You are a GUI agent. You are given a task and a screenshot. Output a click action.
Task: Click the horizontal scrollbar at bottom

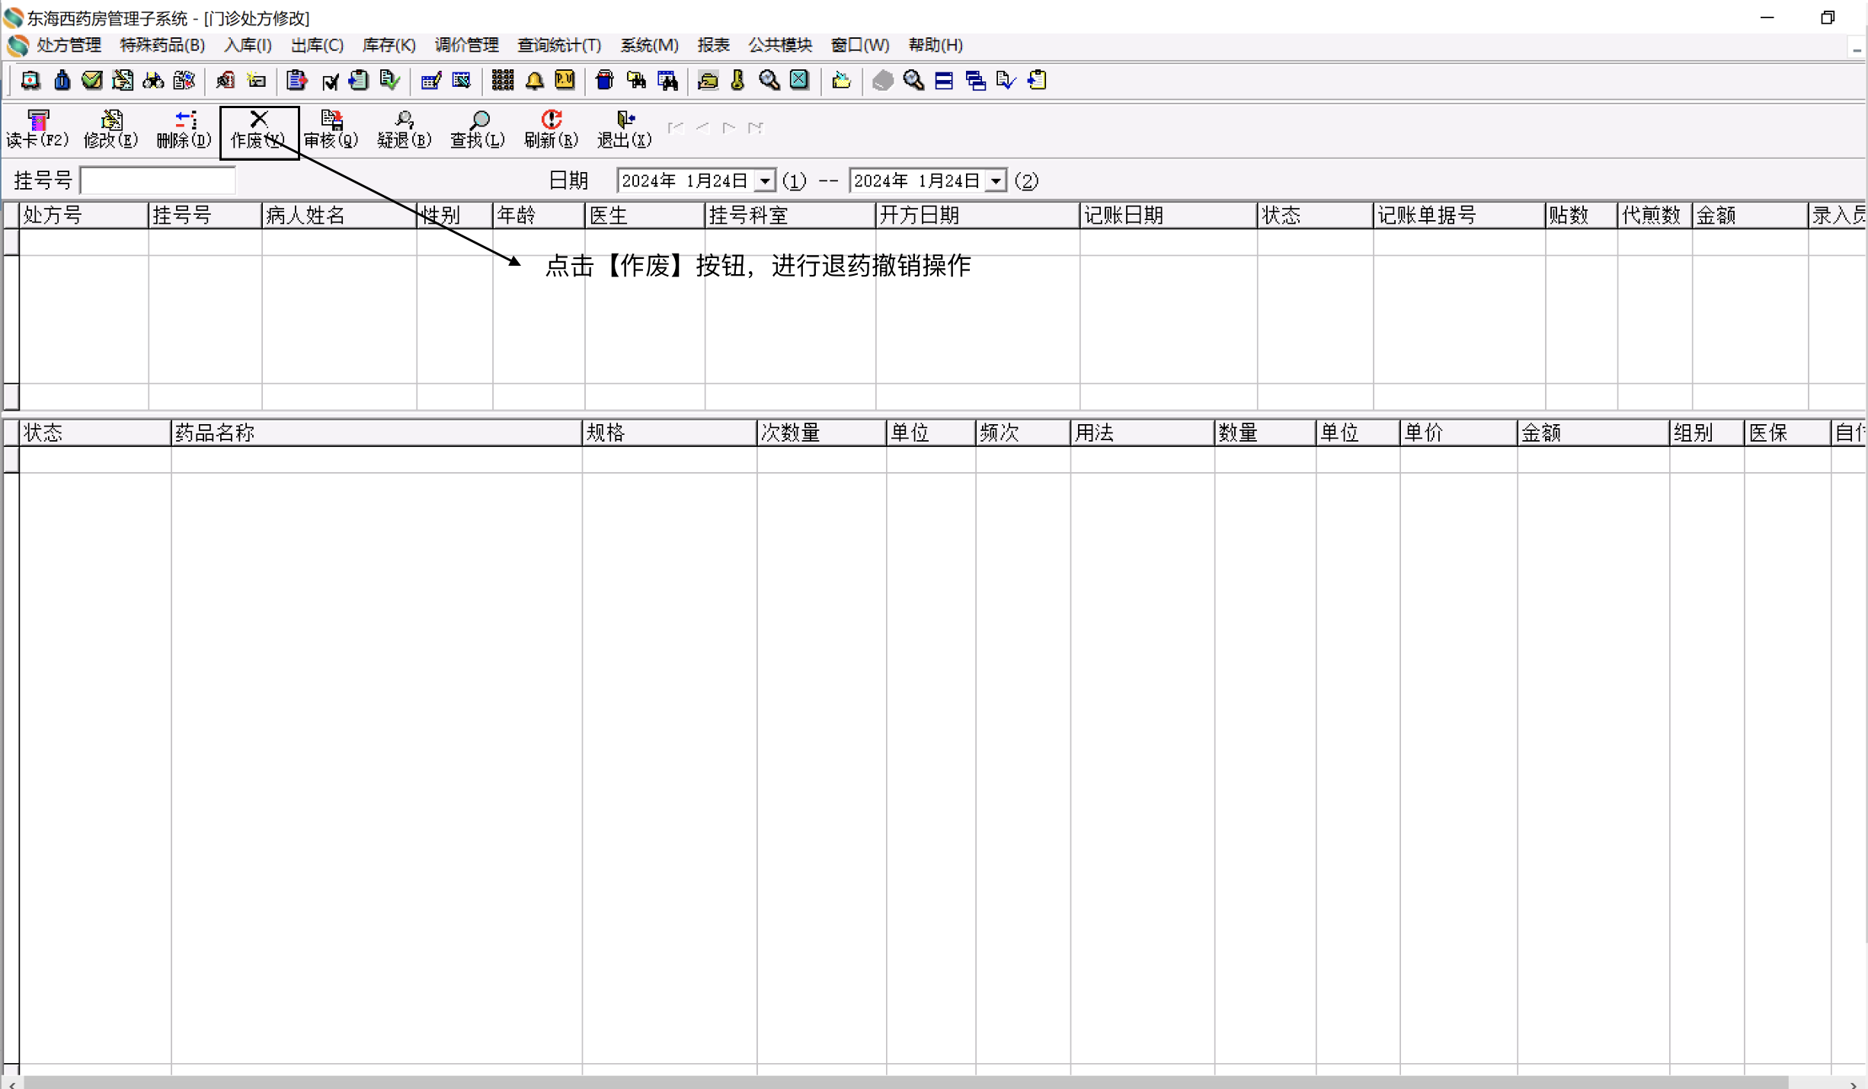[905, 1082]
